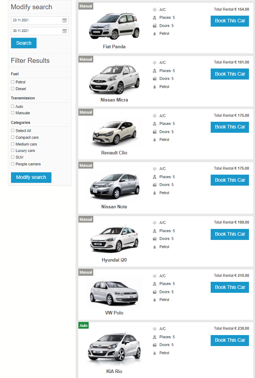
Task: Click the Places person icon on VW Polo
Action: [155, 284]
